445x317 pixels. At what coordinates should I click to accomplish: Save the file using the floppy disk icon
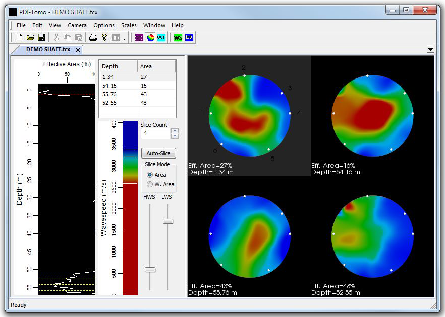(x=41, y=37)
